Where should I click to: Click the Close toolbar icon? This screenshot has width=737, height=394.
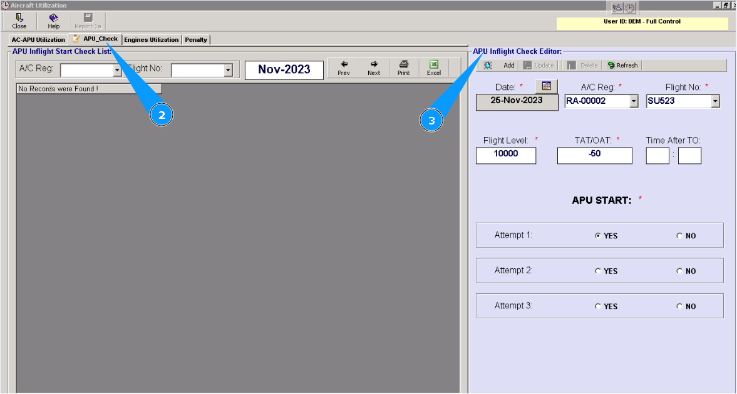(x=19, y=21)
